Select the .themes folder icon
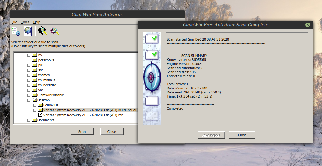This screenshot has width=322, height=166. (34, 75)
